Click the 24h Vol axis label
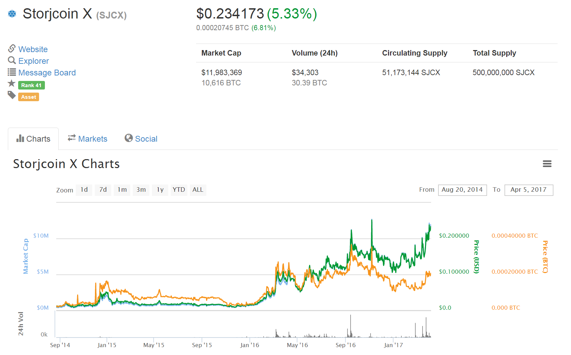The height and width of the screenshot is (355, 571). (x=21, y=323)
